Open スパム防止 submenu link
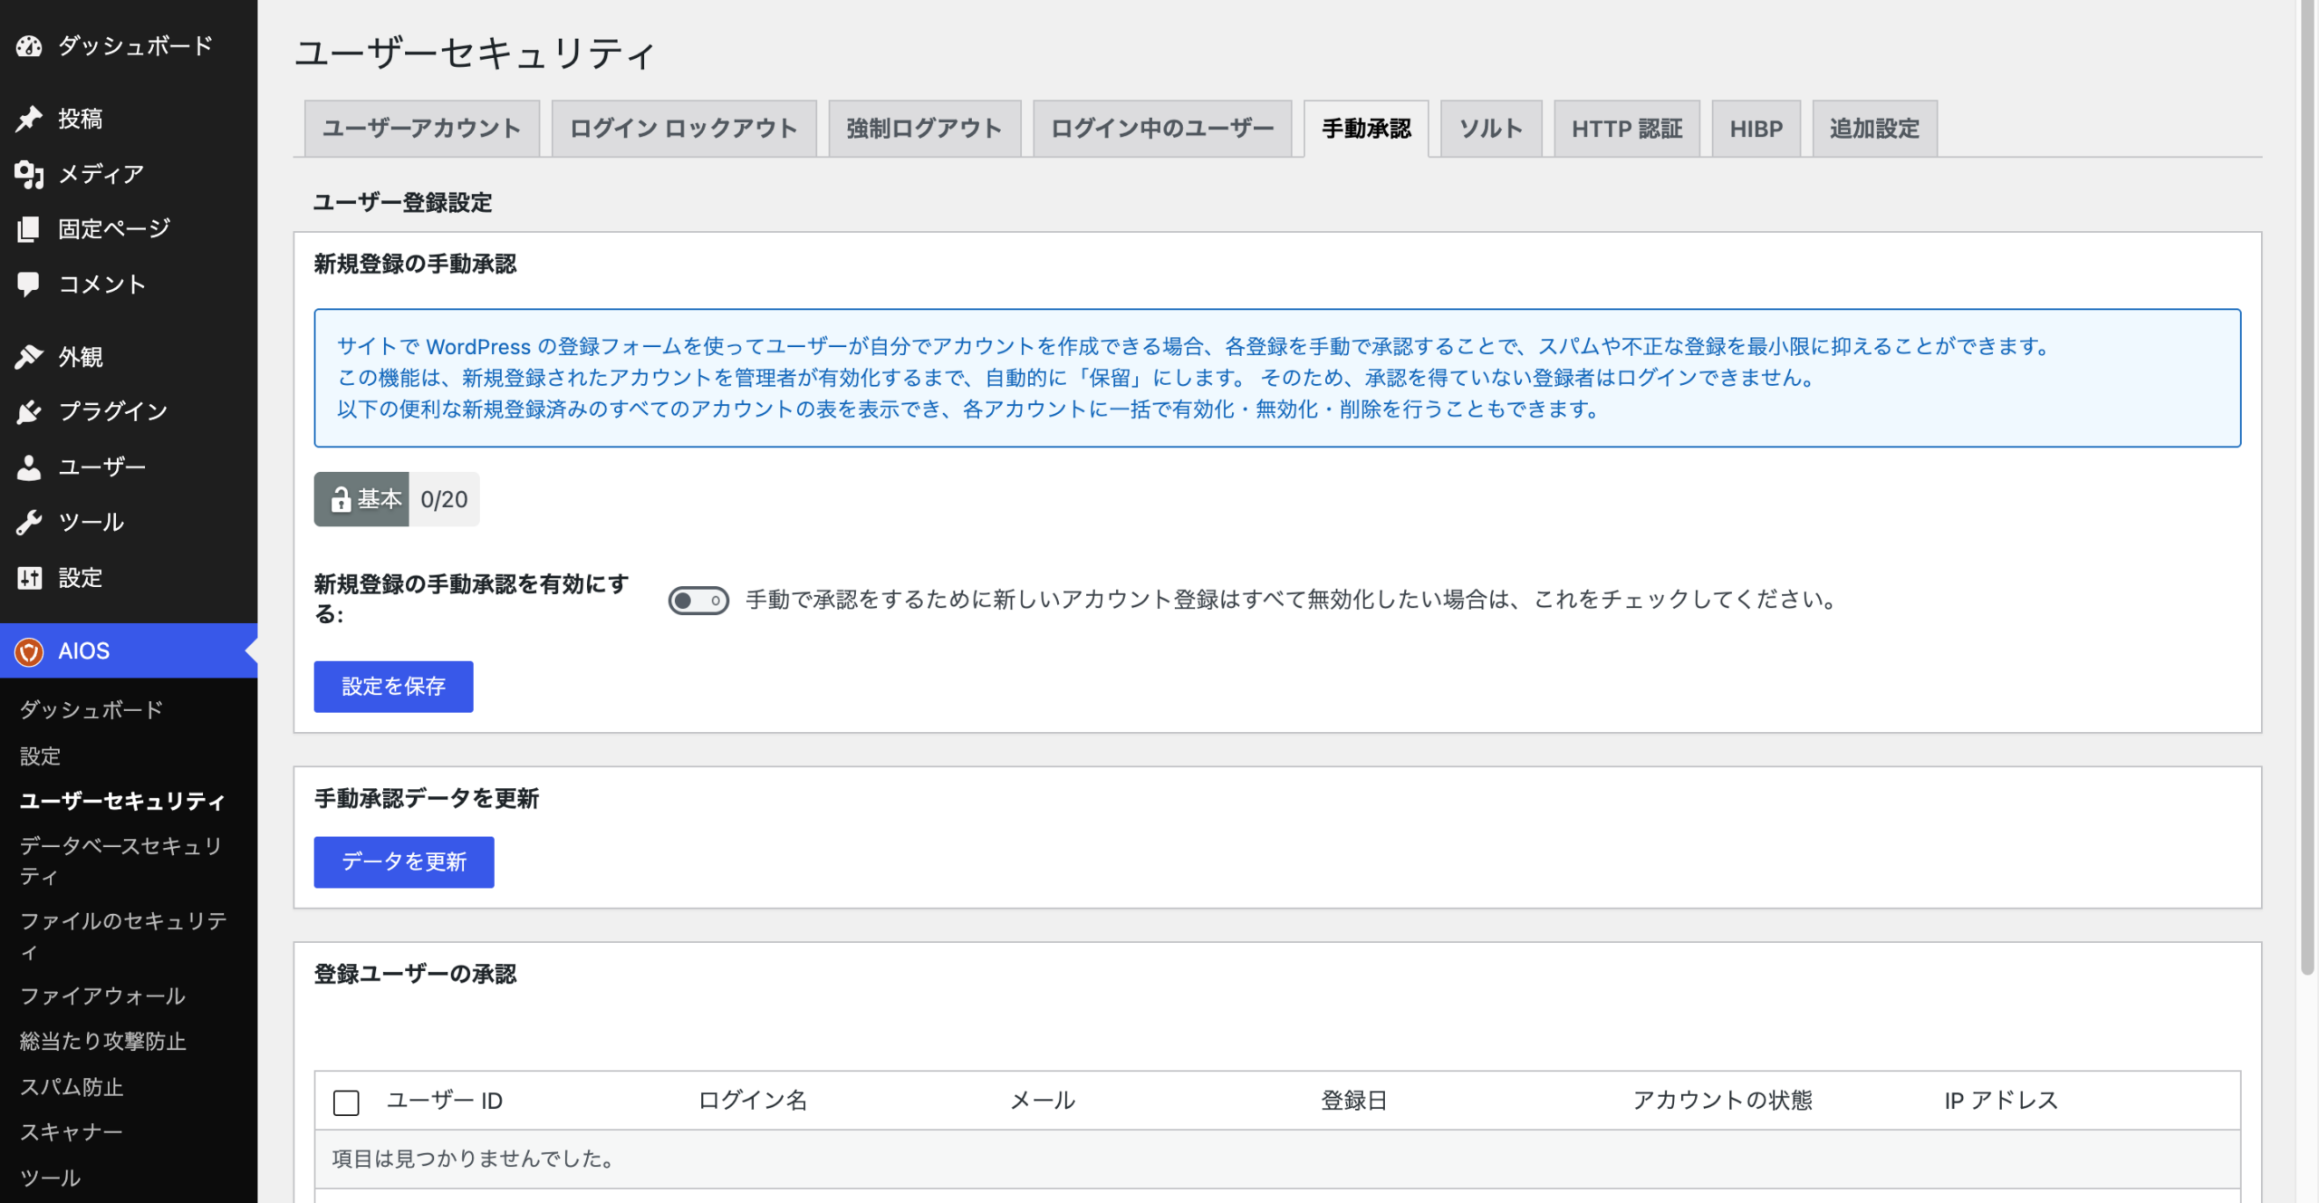The image size is (2319, 1203). (x=72, y=1087)
